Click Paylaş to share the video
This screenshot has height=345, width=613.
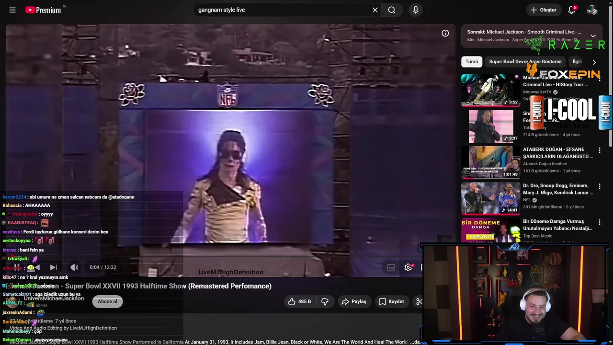[354, 301]
